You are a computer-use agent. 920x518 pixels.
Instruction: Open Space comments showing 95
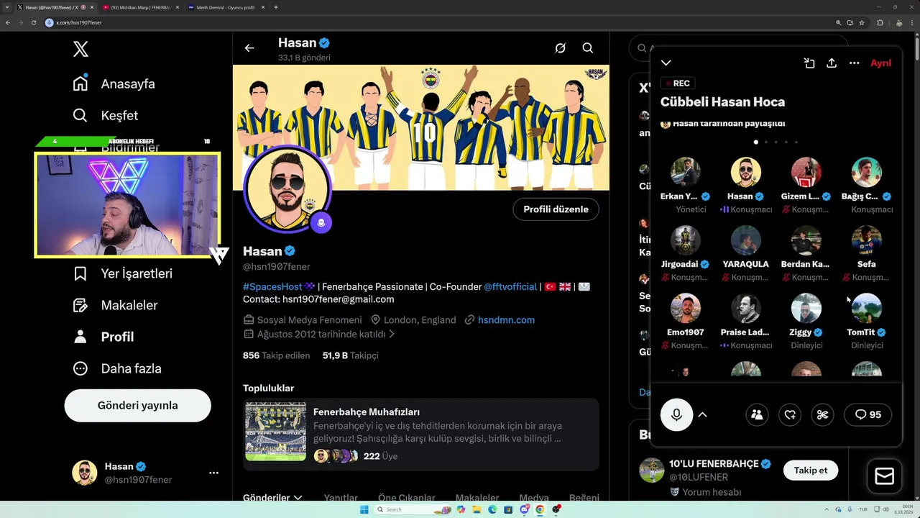(x=868, y=414)
